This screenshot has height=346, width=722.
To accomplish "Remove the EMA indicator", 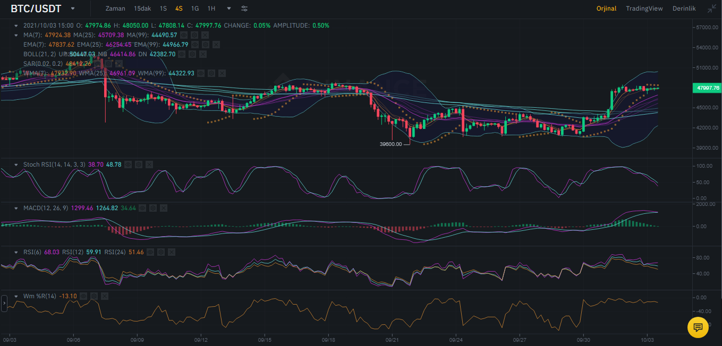I will [x=216, y=45].
